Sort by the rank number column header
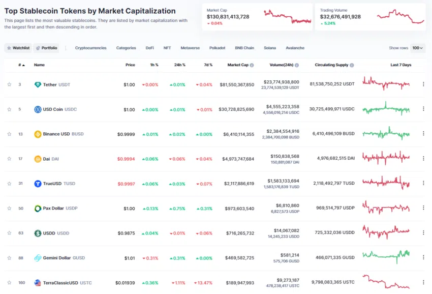This screenshot has width=432, height=294. tap(21, 65)
